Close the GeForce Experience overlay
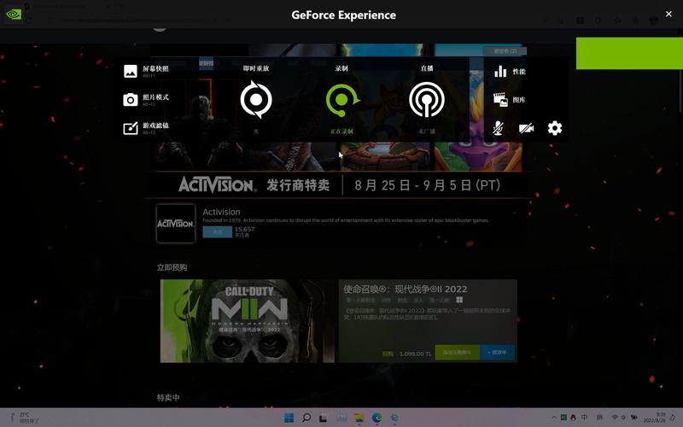This screenshot has height=427, width=683. tap(668, 14)
